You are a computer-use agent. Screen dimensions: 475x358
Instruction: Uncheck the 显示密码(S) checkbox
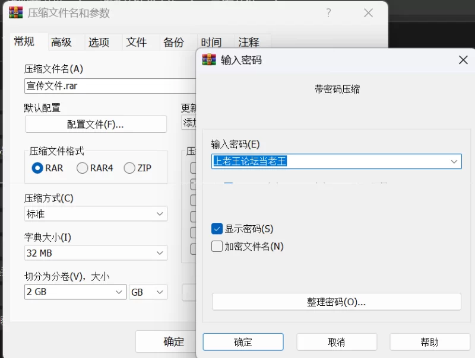(x=217, y=229)
